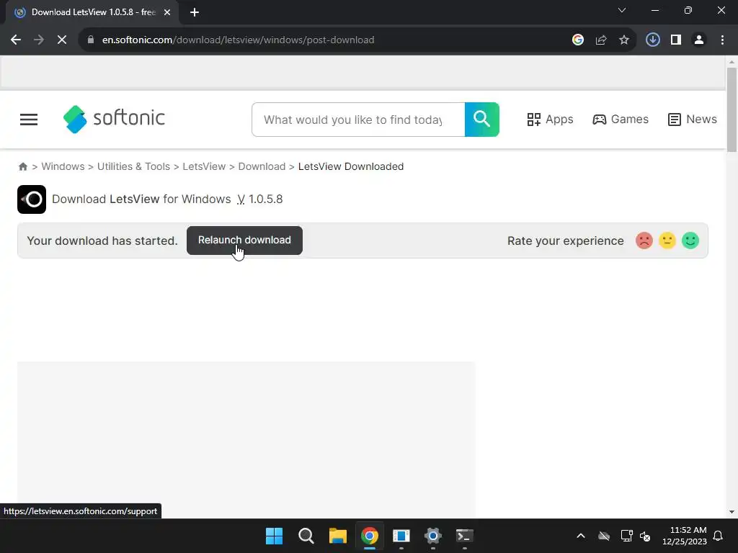Rate experience with red sad face
Image resolution: width=738 pixels, height=553 pixels.
click(644, 240)
